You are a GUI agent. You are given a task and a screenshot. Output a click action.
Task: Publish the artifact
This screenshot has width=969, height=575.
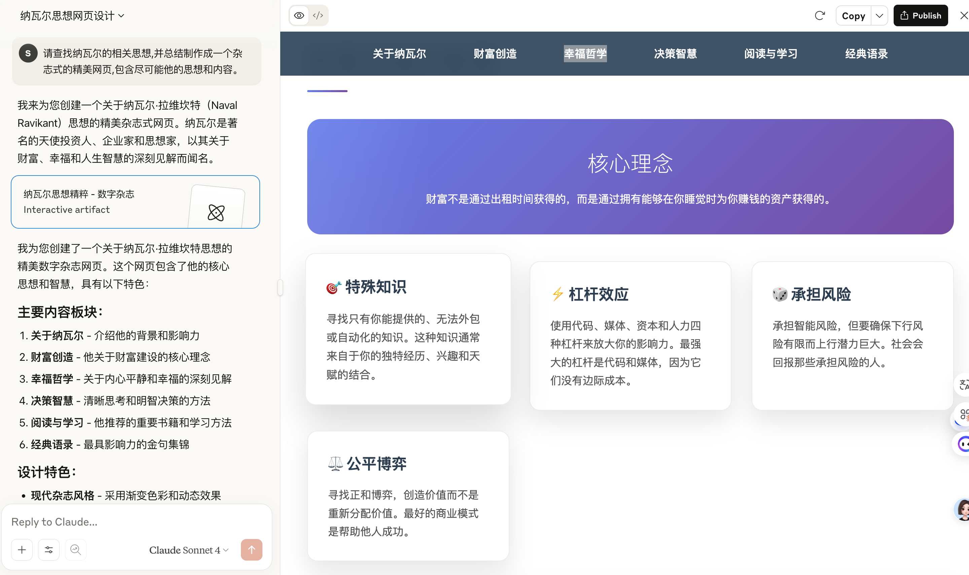coord(920,15)
